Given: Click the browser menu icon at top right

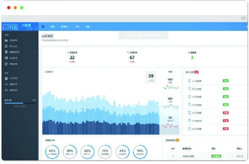Looking at the screenshot, I should pos(243,18).
